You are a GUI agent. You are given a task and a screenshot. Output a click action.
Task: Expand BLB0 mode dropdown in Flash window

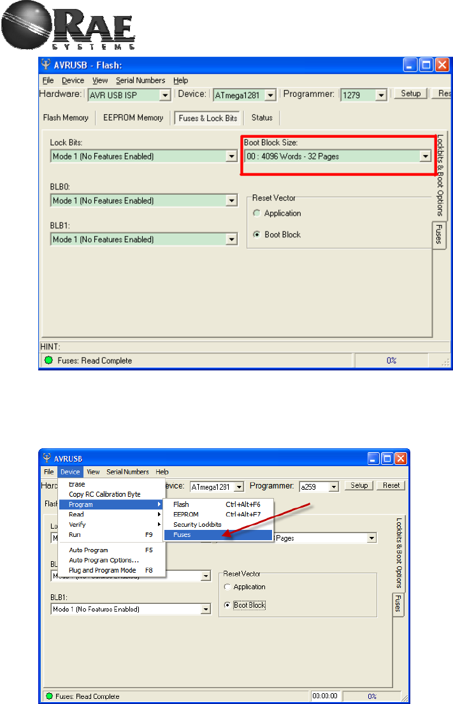point(231,201)
